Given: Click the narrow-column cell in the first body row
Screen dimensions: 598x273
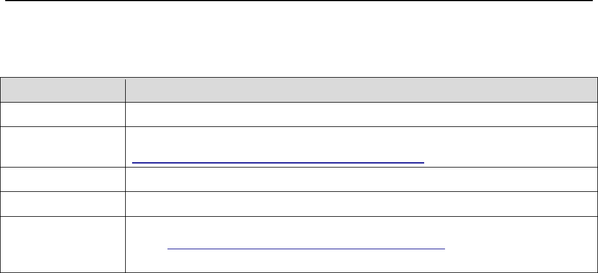Looking at the screenshot, I should coord(63,115).
